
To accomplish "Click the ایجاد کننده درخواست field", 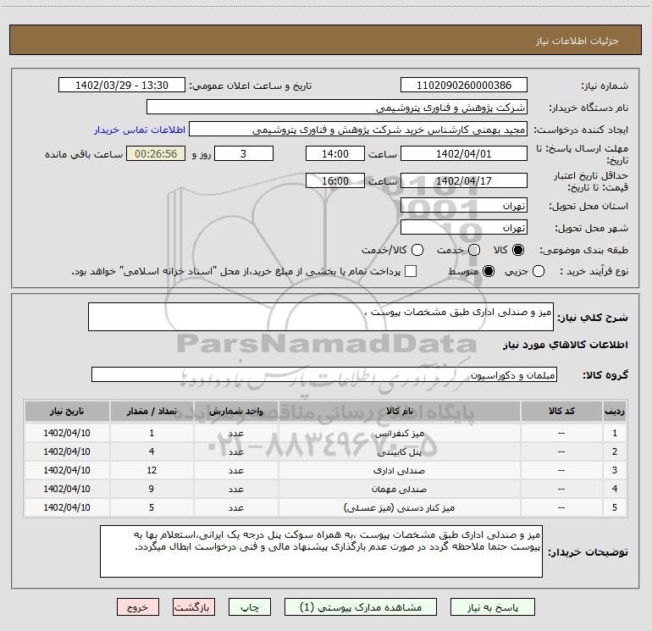I will pyautogui.click(x=358, y=130).
